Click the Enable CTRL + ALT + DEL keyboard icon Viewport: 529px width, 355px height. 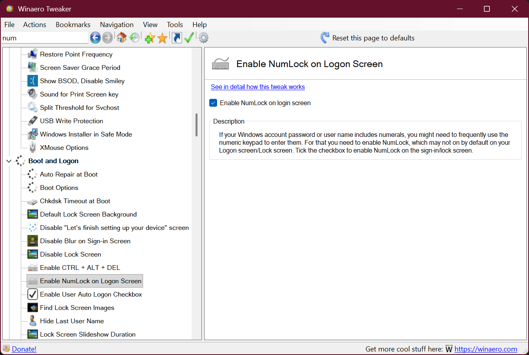(x=33, y=268)
